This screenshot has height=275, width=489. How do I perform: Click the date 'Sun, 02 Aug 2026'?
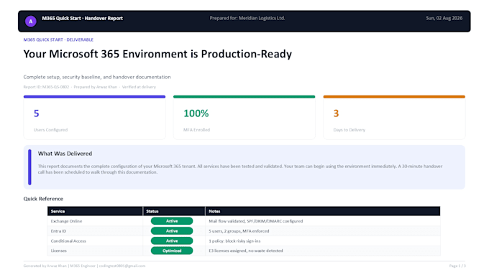click(444, 18)
